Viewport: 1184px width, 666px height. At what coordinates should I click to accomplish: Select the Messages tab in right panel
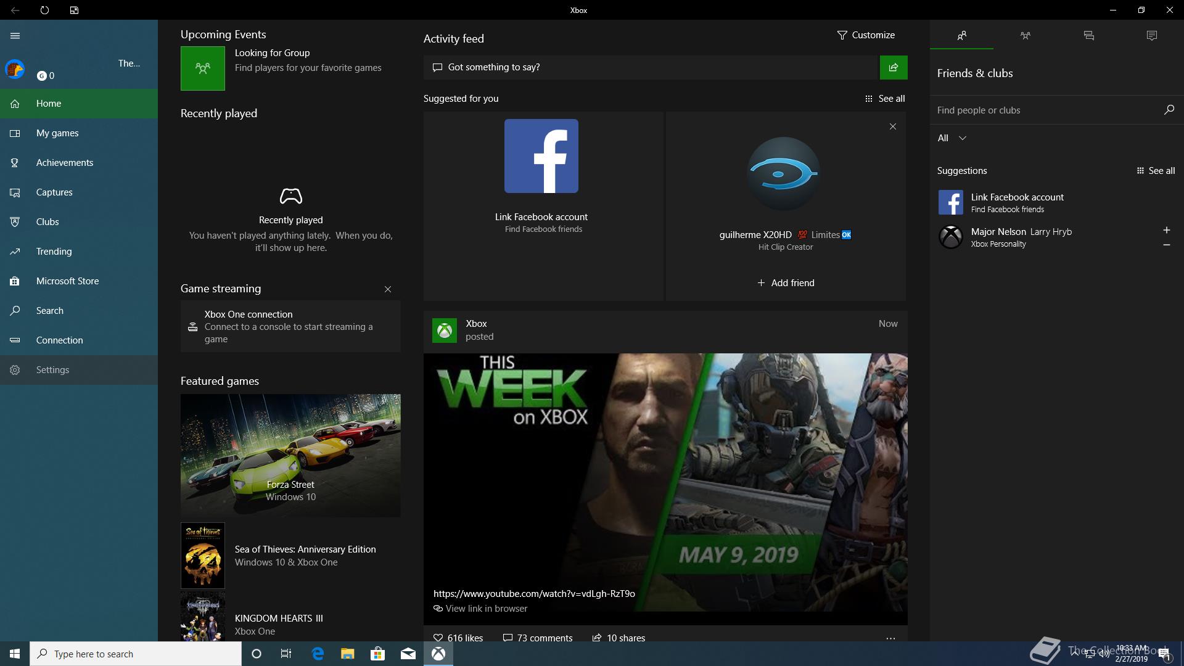pos(1088,36)
